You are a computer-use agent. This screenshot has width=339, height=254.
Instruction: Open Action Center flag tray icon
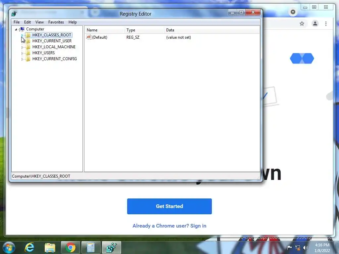[289, 247]
